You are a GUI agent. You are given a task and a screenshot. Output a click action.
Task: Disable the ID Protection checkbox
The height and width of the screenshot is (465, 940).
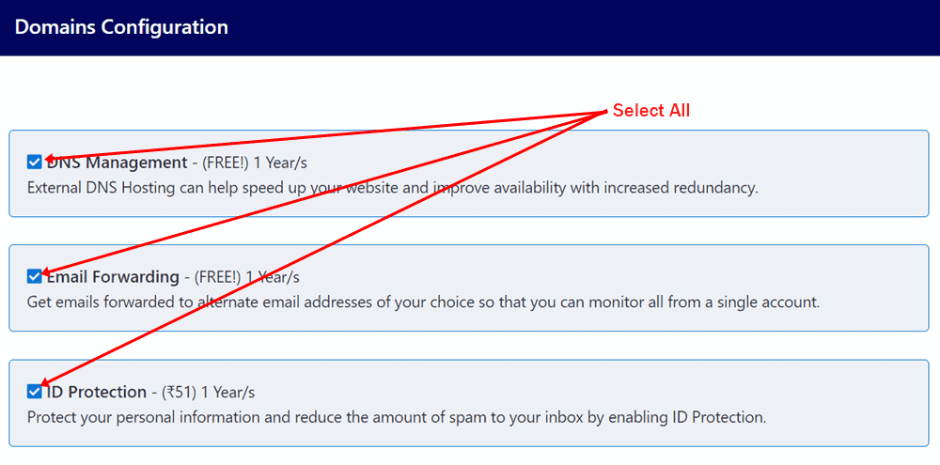(x=35, y=391)
